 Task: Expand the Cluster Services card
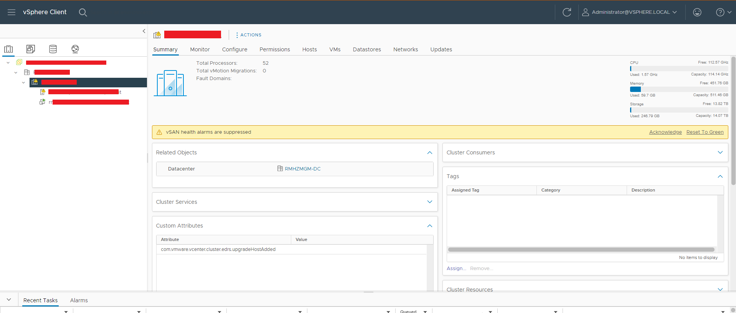tap(430, 202)
